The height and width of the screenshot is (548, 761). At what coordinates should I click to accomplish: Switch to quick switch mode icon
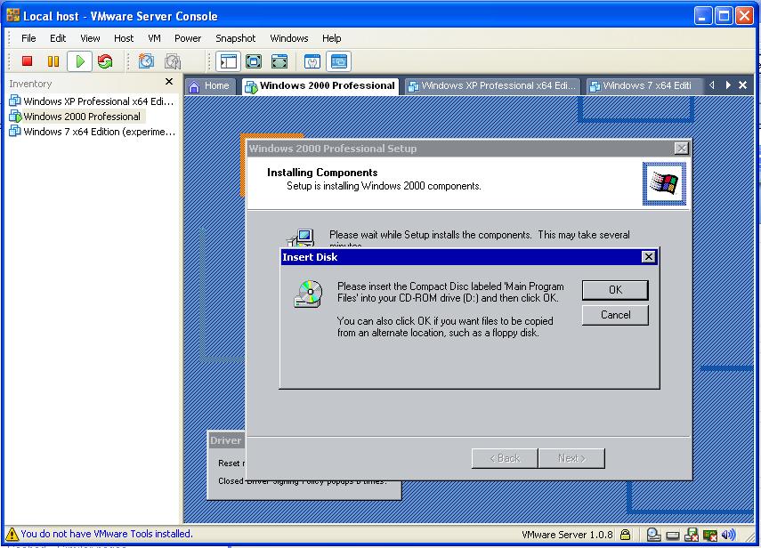tap(254, 61)
